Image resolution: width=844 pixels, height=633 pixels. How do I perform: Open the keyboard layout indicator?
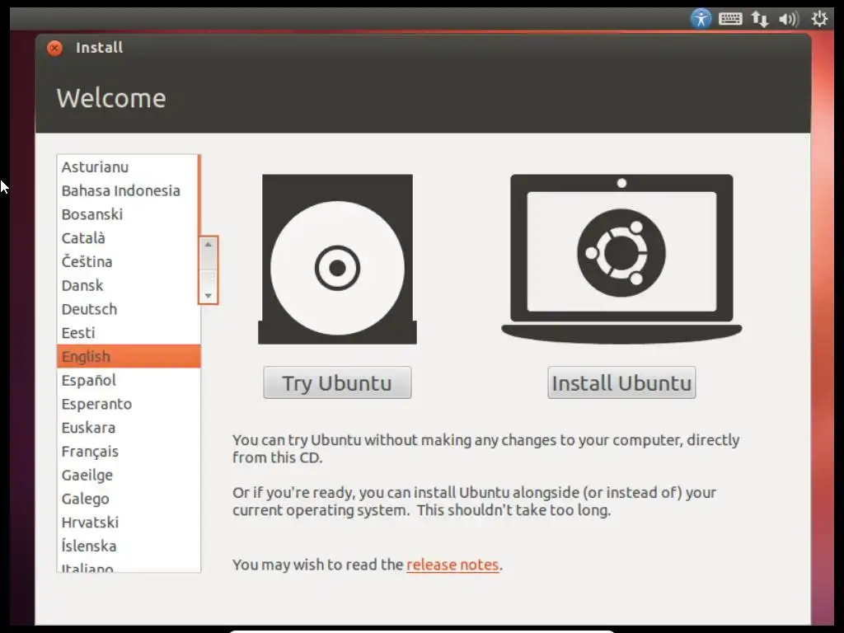point(730,19)
